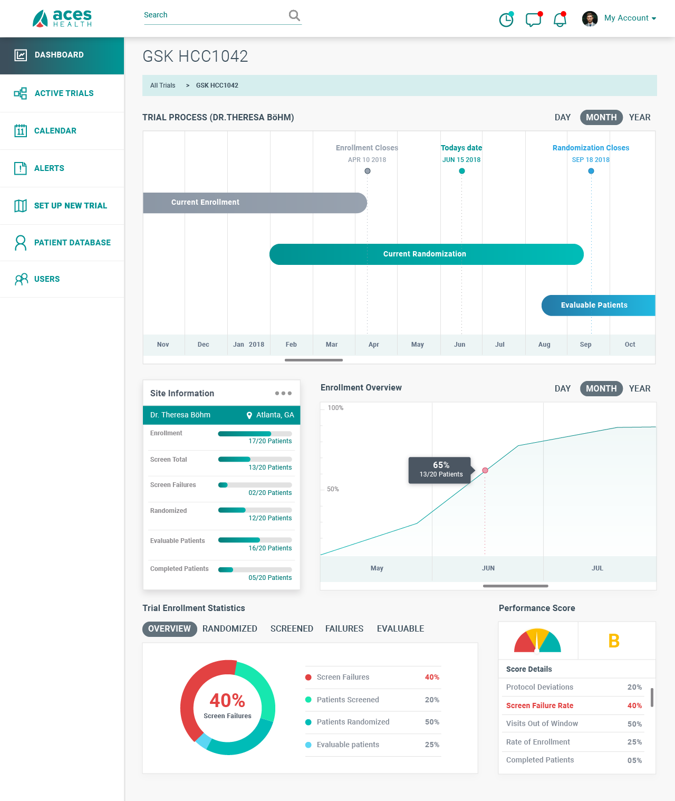Open the notifications bell icon
675x801 pixels.
[560, 20]
